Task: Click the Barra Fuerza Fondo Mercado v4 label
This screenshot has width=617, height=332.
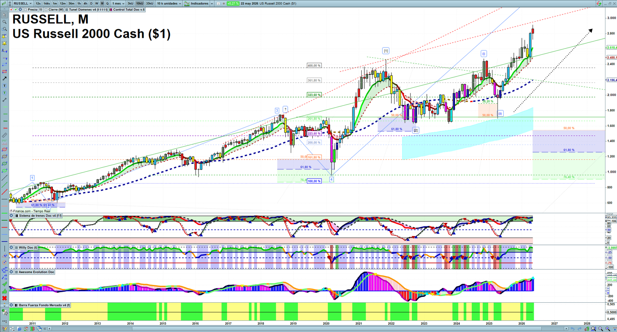Action: [x=44, y=305]
